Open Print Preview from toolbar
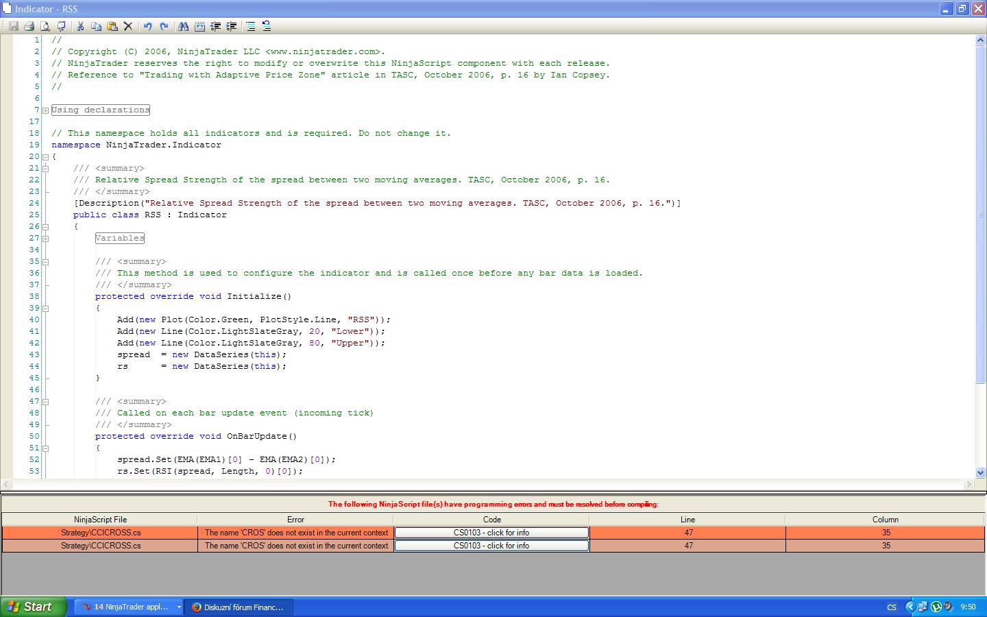 [x=45, y=26]
